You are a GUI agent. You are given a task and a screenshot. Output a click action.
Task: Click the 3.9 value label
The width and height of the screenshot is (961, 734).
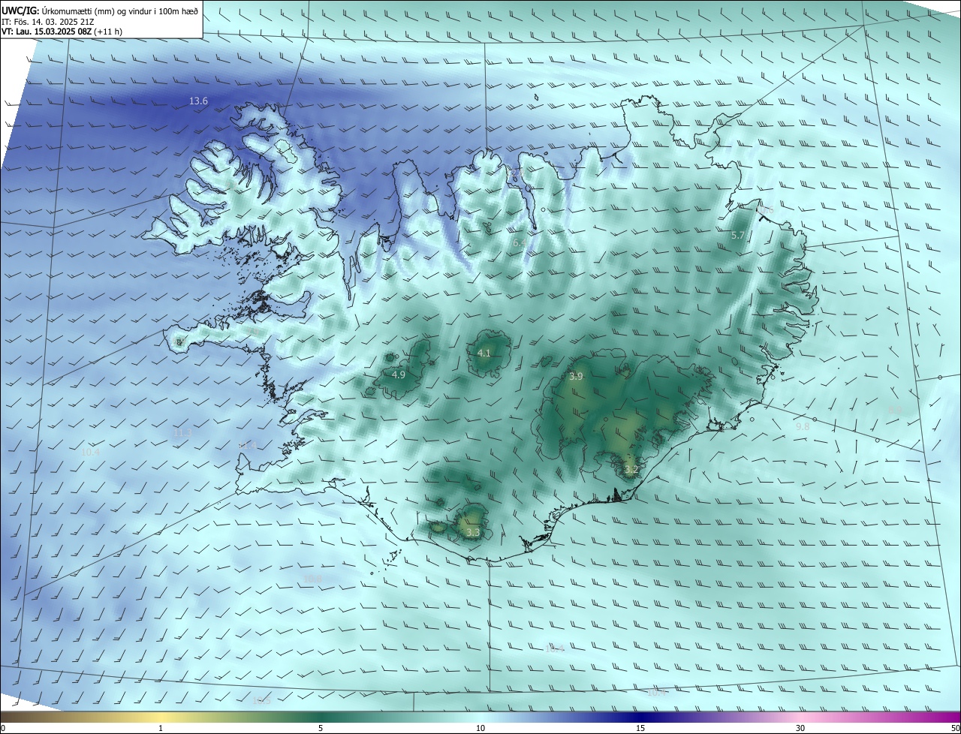[576, 377]
